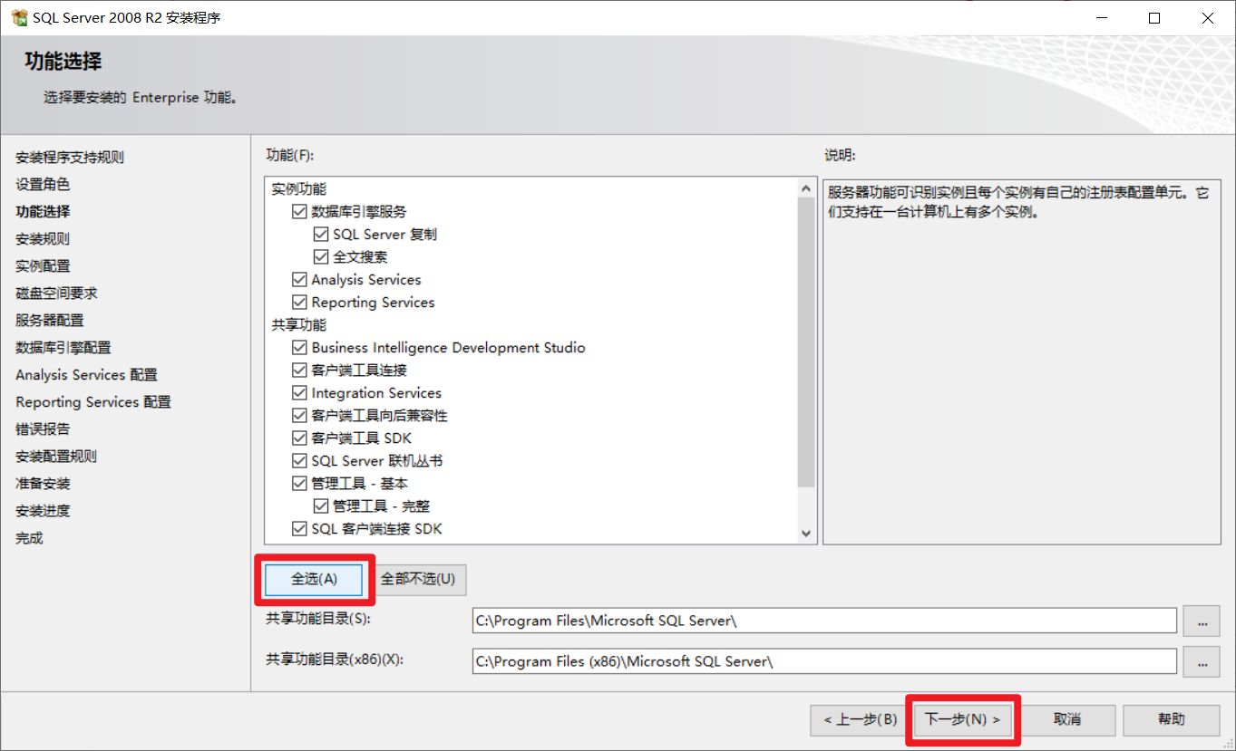The image size is (1236, 751).
Task: Uncheck Business Intelligence Development Studio
Action: 299,348
